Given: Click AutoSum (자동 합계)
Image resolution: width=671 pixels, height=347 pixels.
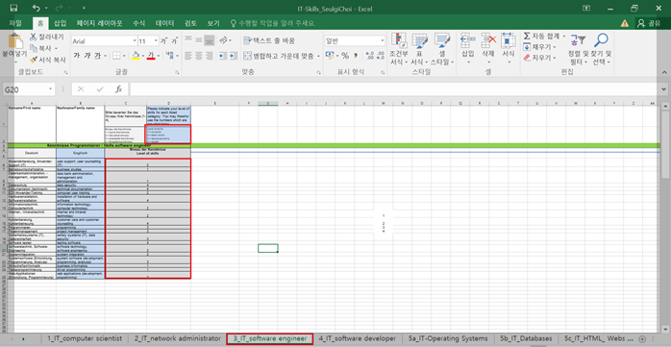Looking at the screenshot, I should [x=543, y=37].
